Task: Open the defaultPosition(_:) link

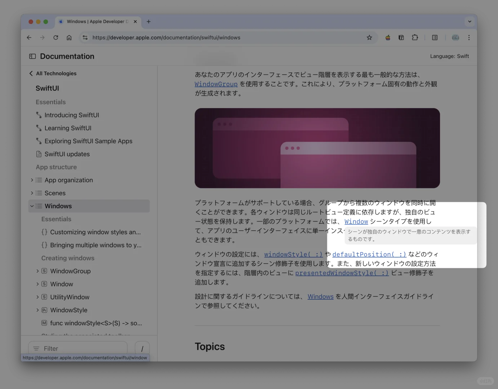Action: coord(369,254)
